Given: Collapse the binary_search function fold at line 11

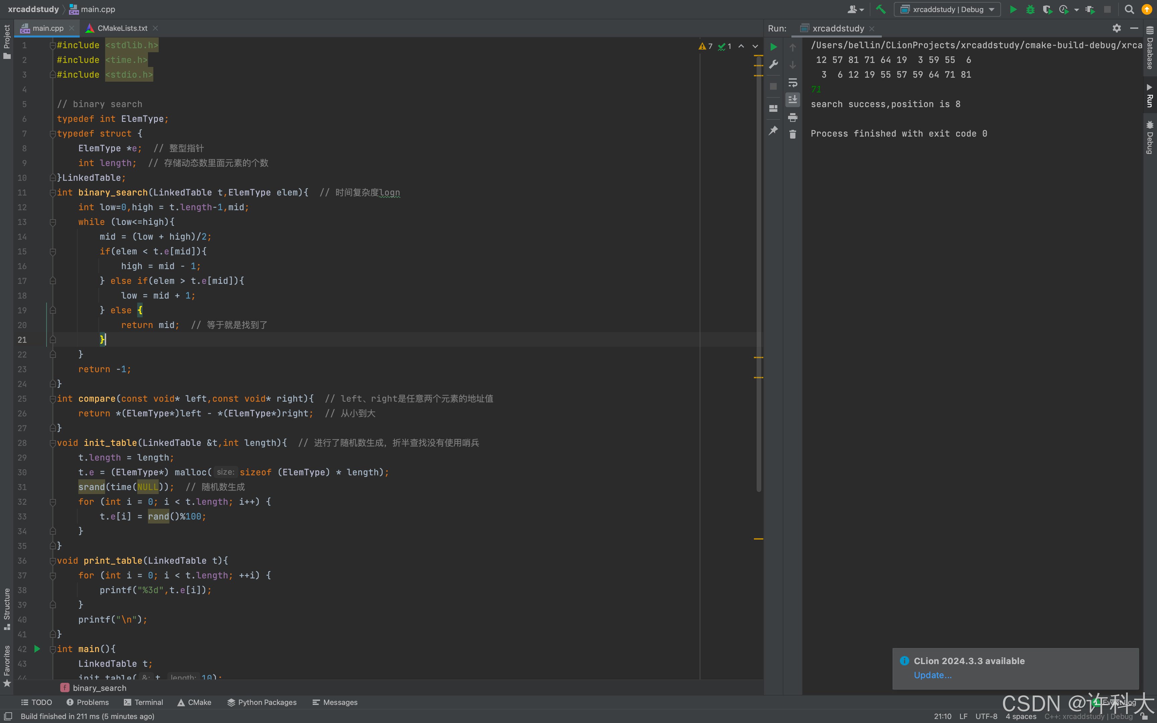Looking at the screenshot, I should point(53,193).
